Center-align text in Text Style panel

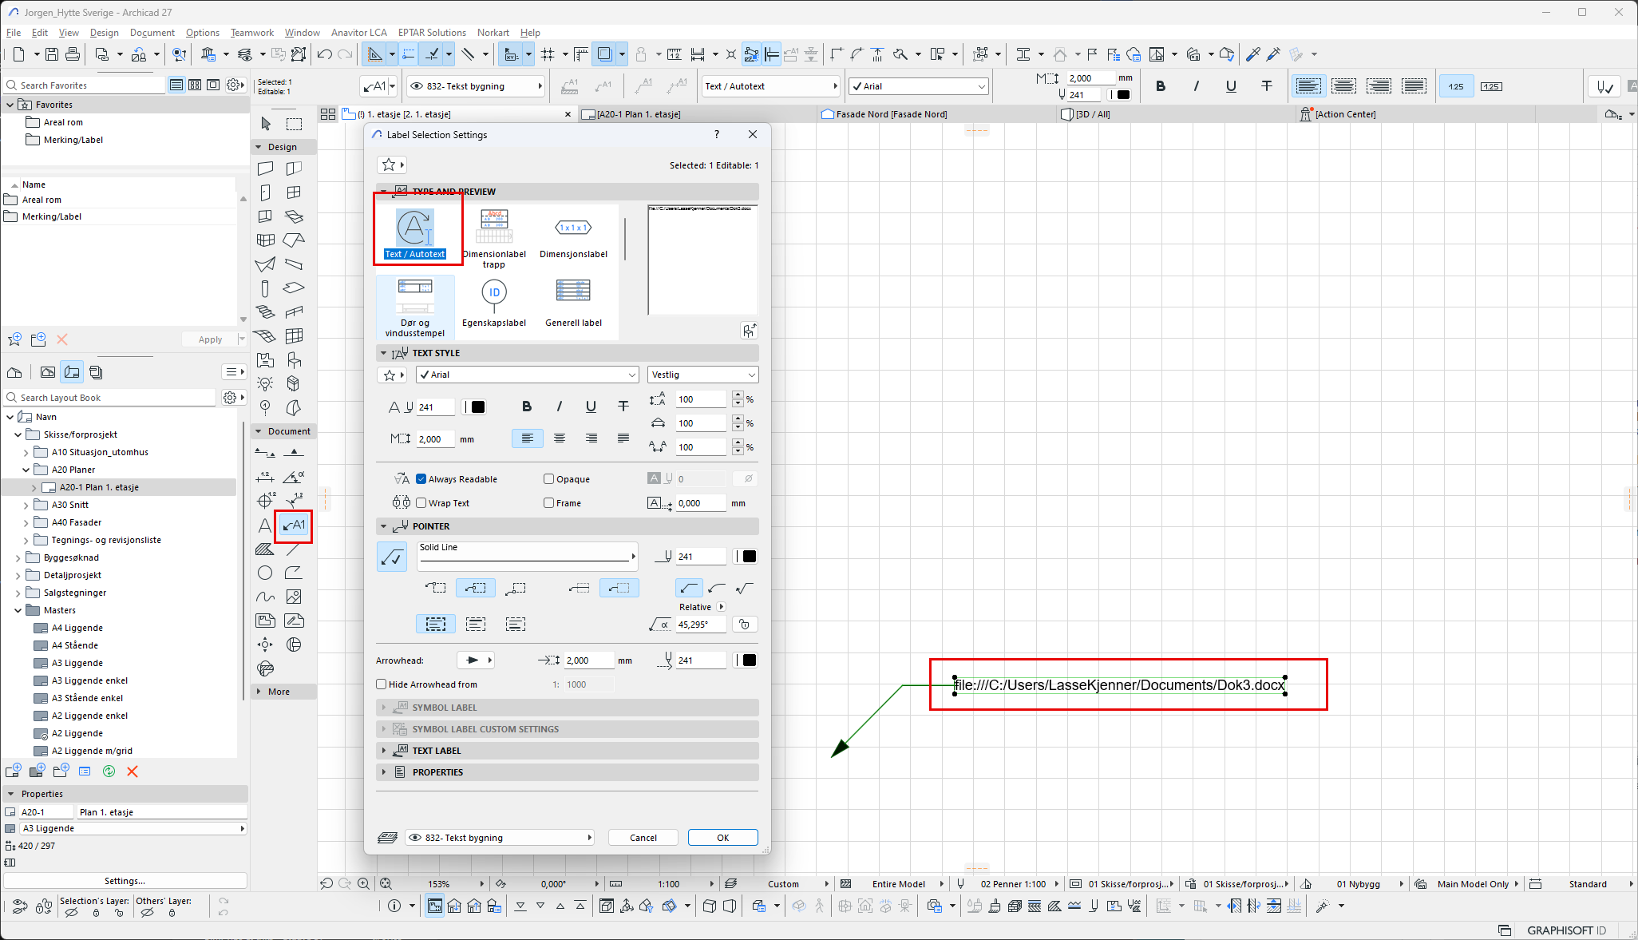[x=560, y=438]
